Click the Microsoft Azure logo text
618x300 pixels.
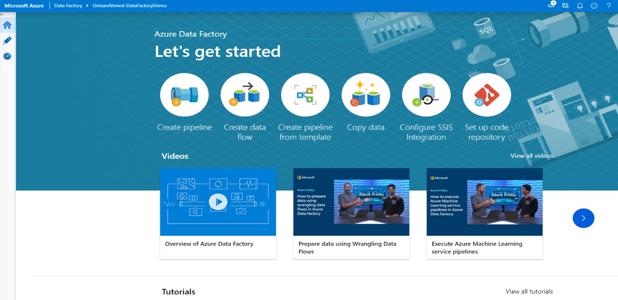(x=24, y=6)
